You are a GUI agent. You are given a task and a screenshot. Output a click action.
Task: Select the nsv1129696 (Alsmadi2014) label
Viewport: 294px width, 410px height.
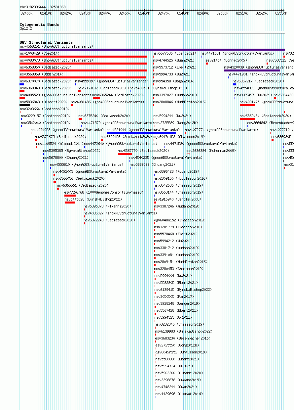(179, 394)
